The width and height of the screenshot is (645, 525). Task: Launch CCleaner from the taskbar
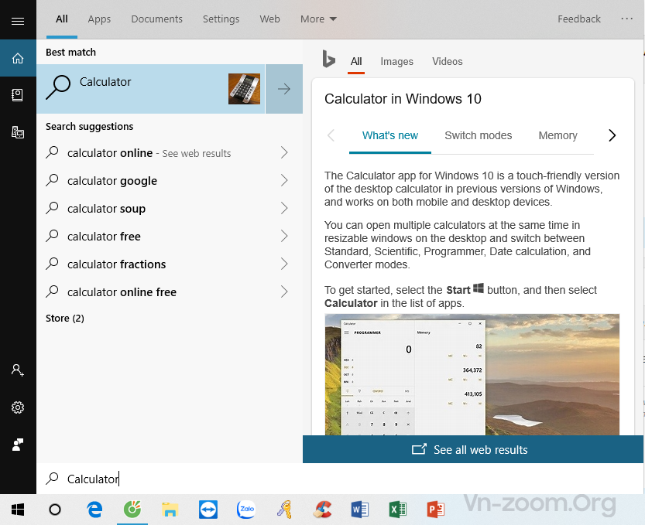point(322,510)
